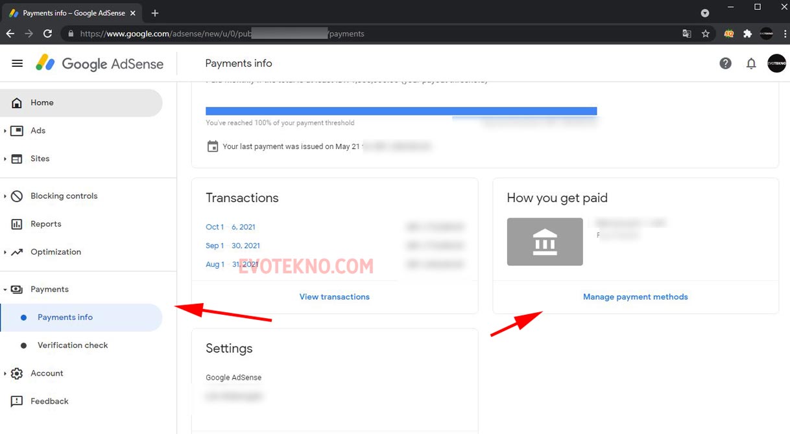
Task: Collapse the Payments sidebar section
Action: 5,290
